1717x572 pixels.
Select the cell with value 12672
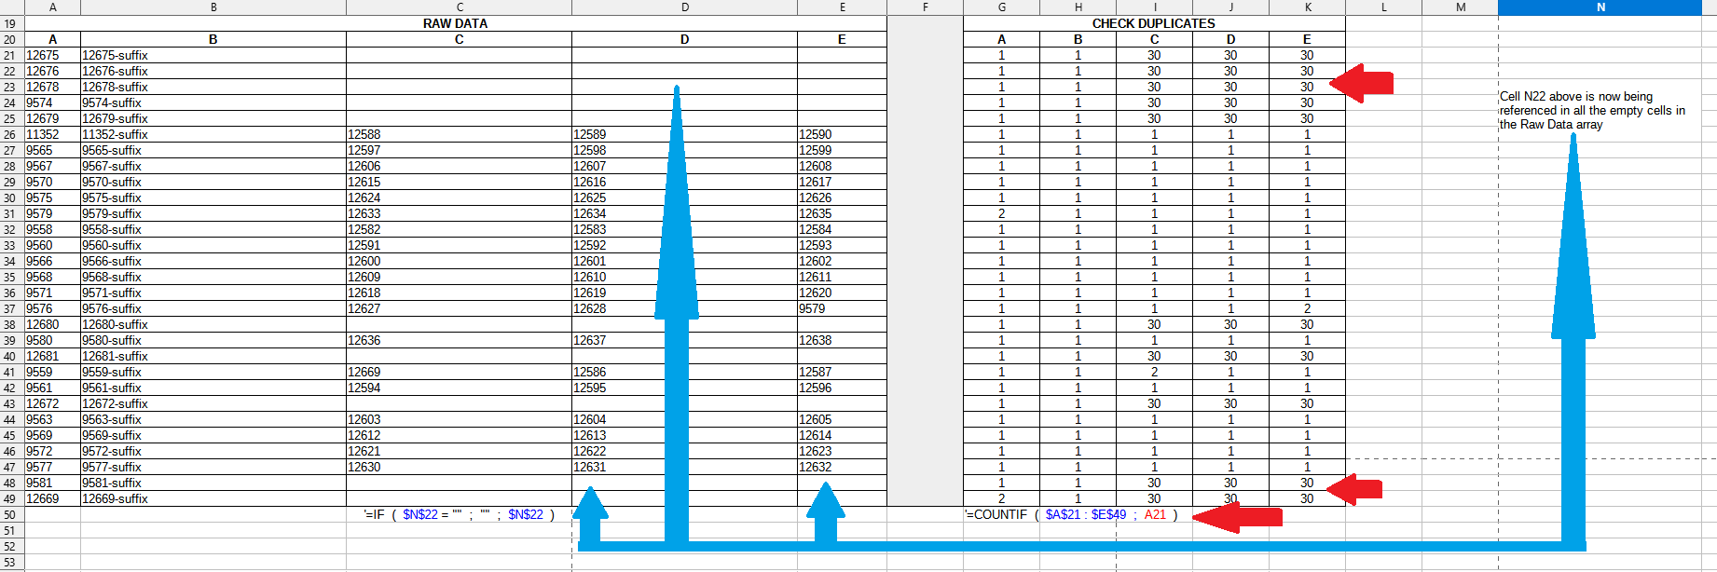(53, 403)
